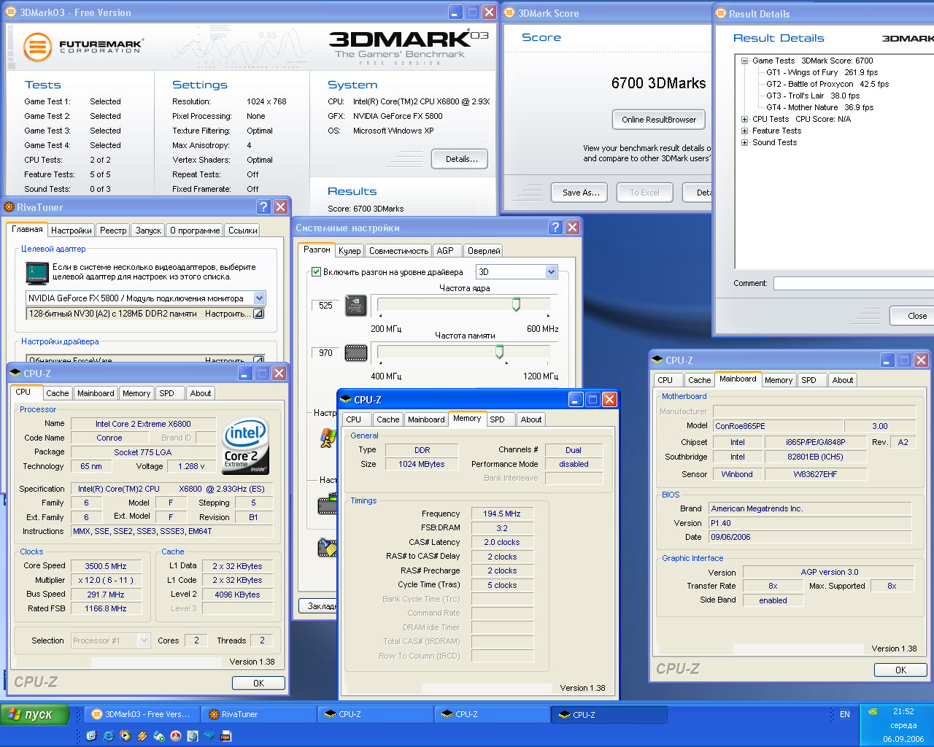The image size is (934, 747).
Task: Click the GPU chip icon beside core clock
Action: point(355,306)
